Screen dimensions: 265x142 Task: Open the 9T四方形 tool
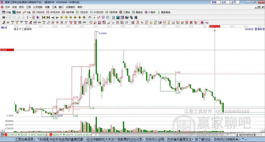coord(97,12)
